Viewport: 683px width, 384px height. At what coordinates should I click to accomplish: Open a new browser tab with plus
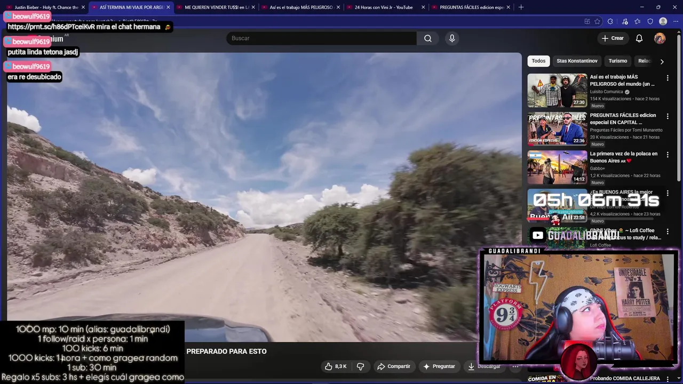point(521,7)
